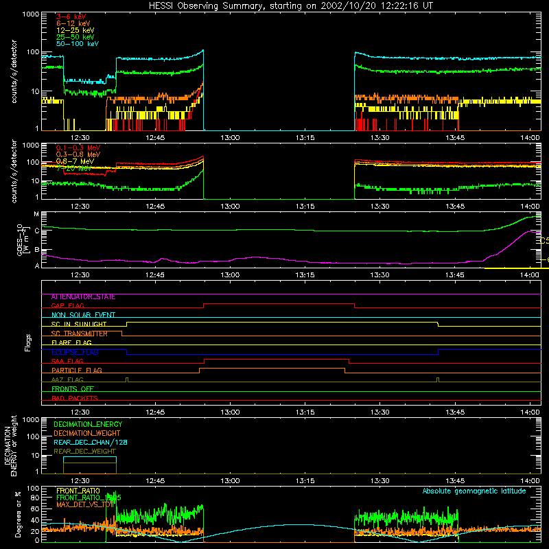
Task: Click the 'NON_SOLAR_EVENT' flag label
Action: pyautogui.click(x=83, y=315)
